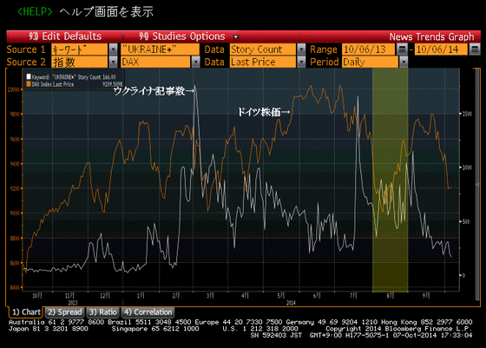Switch to the 3) Ratio tab
This screenshot has height=348, width=486.
(x=103, y=312)
